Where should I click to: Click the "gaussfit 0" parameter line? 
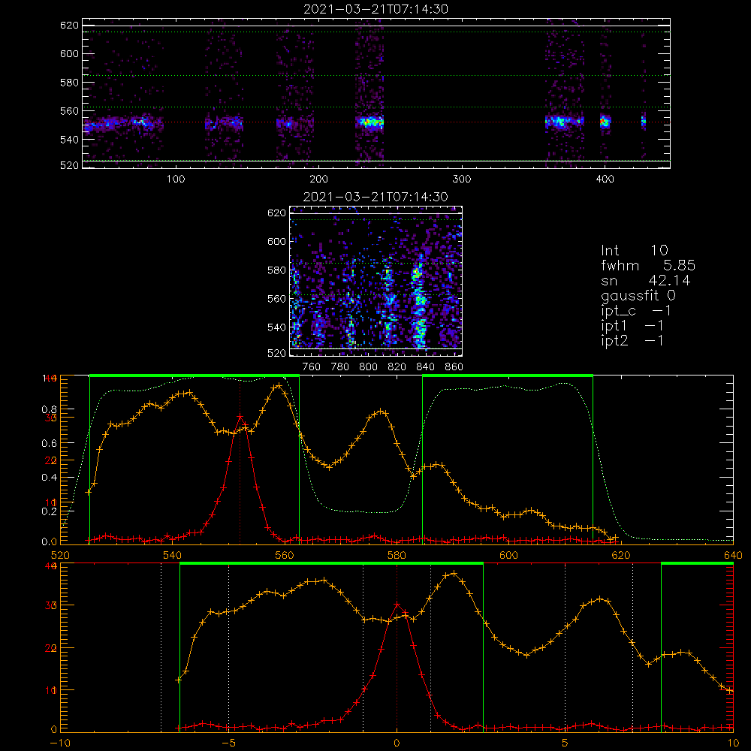tap(638, 295)
